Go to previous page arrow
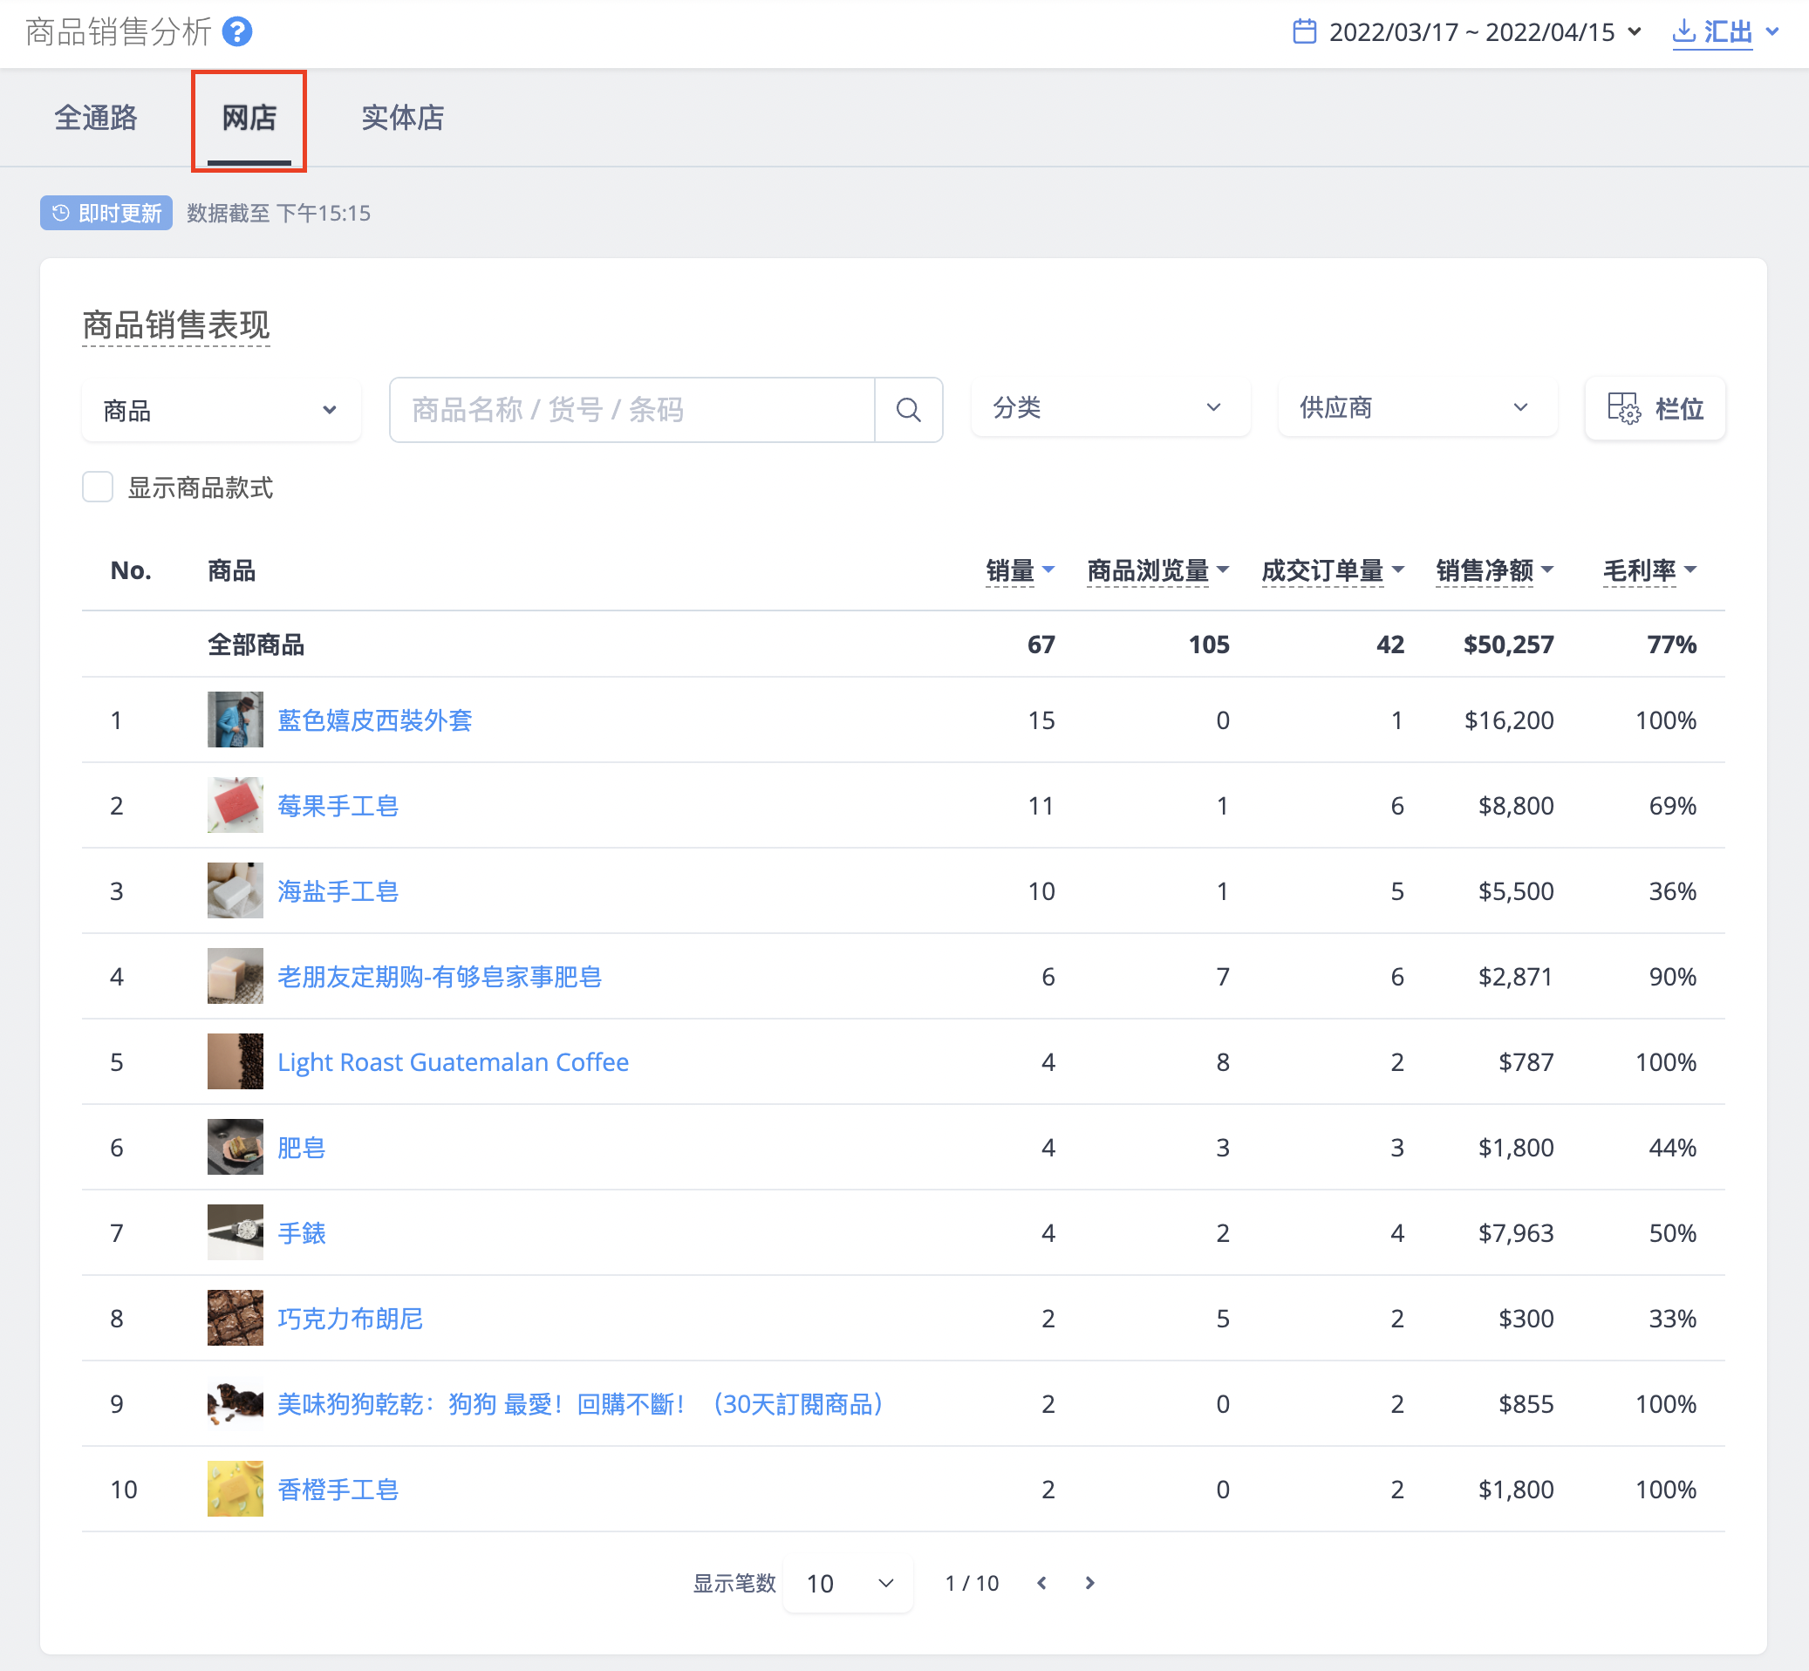This screenshot has height=1671, width=1809. point(1042,1582)
